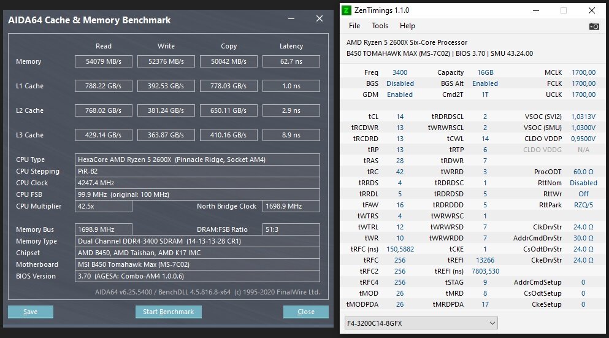Click the CPU Multiplier field 42.5x
The width and height of the screenshot is (609, 338).
pos(103,206)
